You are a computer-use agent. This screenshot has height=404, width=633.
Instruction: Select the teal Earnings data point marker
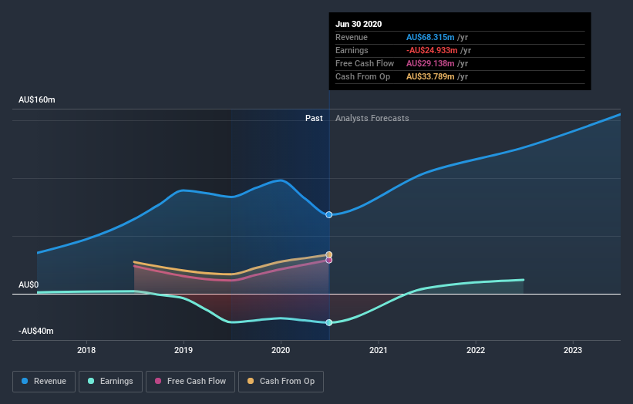(329, 322)
